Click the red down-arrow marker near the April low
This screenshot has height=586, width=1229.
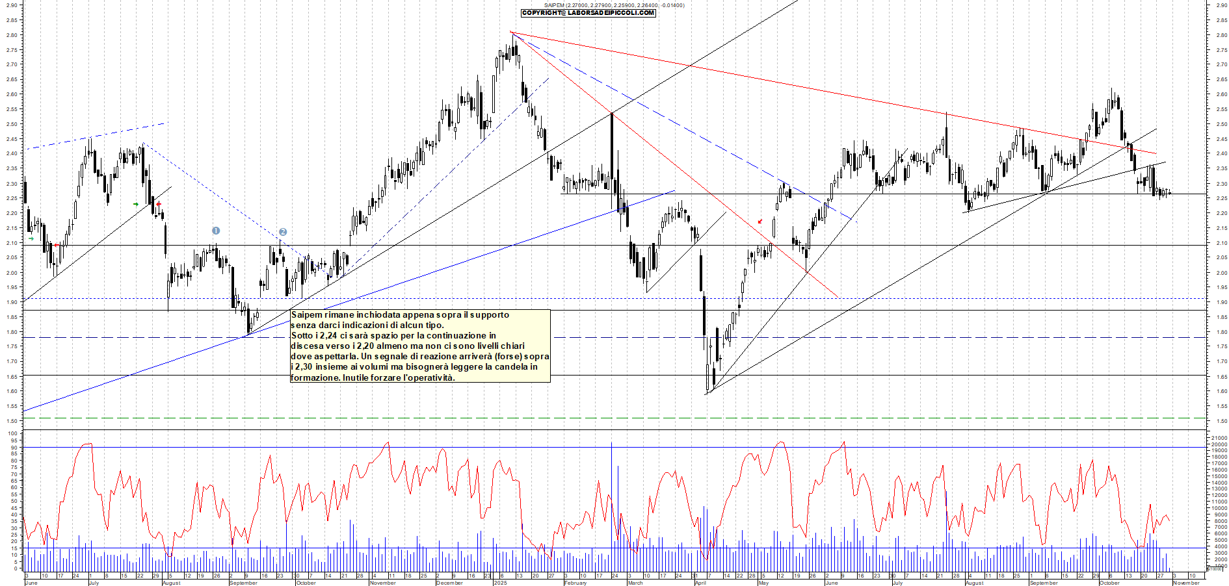pos(760,222)
